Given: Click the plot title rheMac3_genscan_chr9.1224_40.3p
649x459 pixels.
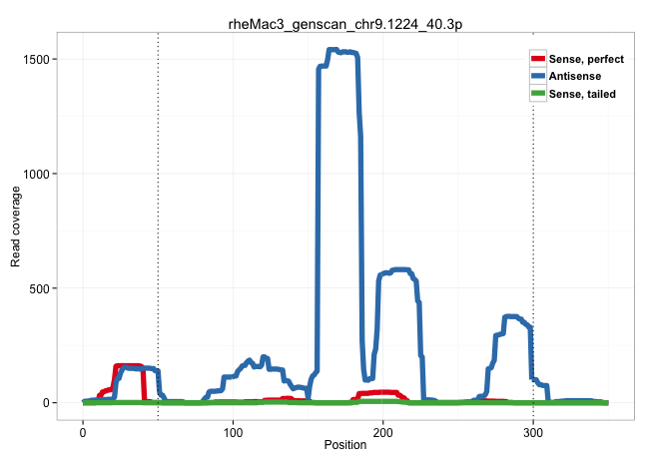Looking at the screenshot, I should 344,22.
